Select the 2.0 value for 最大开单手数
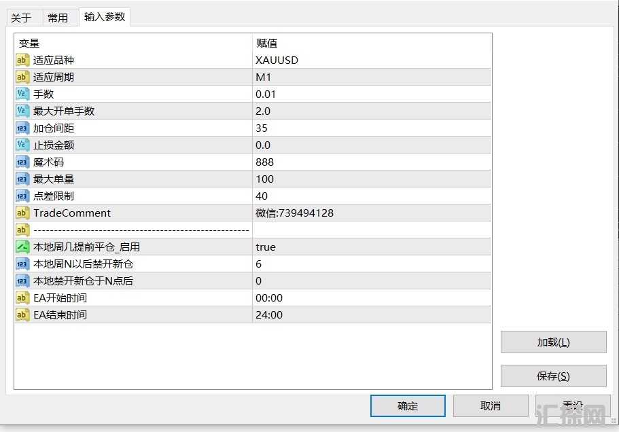619x432 pixels. 372,111
